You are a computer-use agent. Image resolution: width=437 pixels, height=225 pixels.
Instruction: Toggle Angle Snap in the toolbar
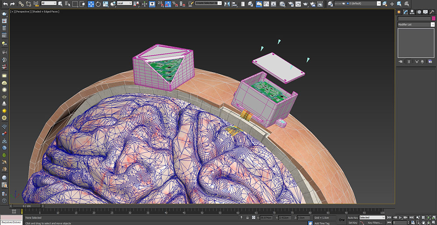coord(168,4)
